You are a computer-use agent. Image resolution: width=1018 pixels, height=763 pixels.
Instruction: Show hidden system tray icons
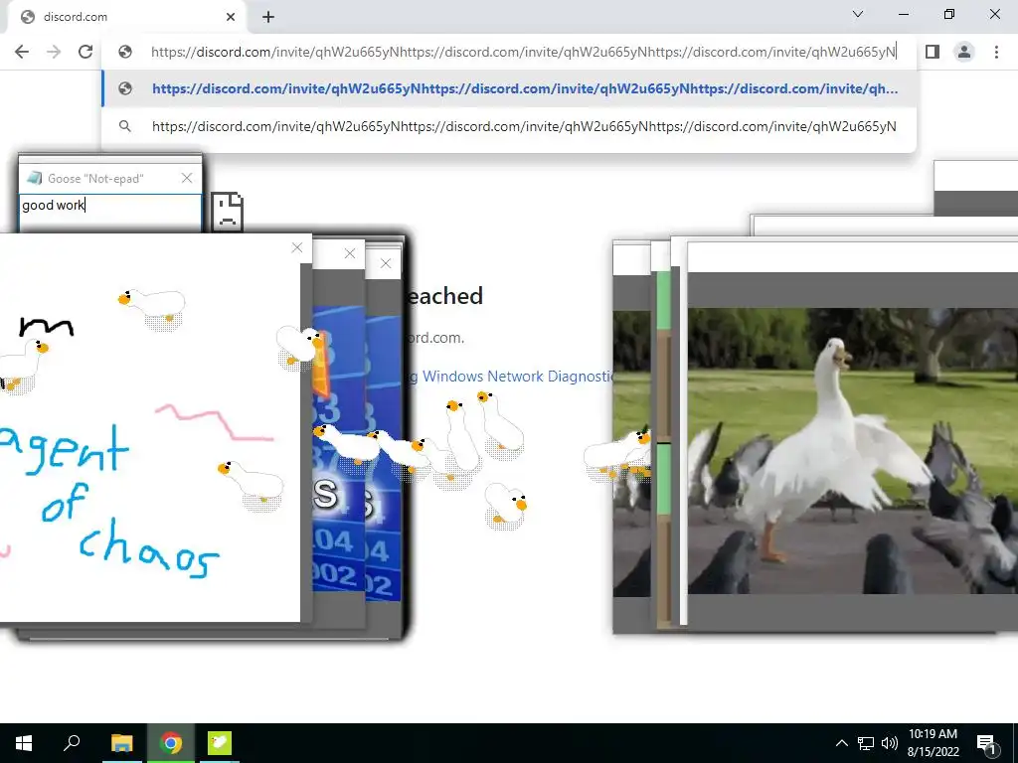(x=841, y=743)
